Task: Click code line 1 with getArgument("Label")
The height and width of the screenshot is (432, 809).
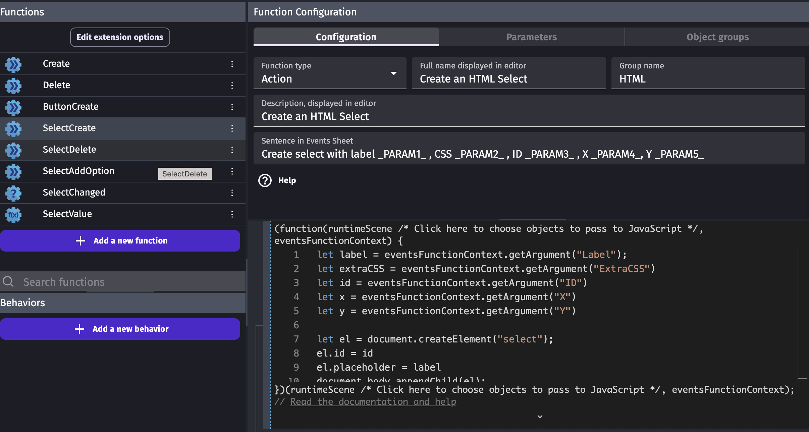Action: (x=472, y=255)
